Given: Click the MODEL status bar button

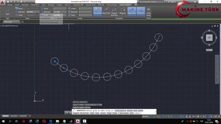Looking at the screenshot, I should [x=145, y=116].
